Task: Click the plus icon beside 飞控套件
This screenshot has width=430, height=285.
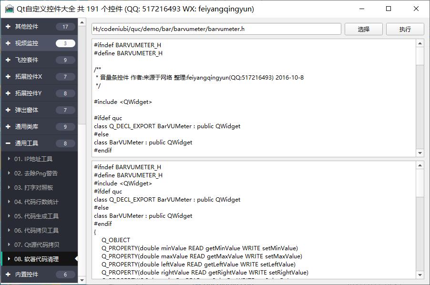Action: pos(8,60)
